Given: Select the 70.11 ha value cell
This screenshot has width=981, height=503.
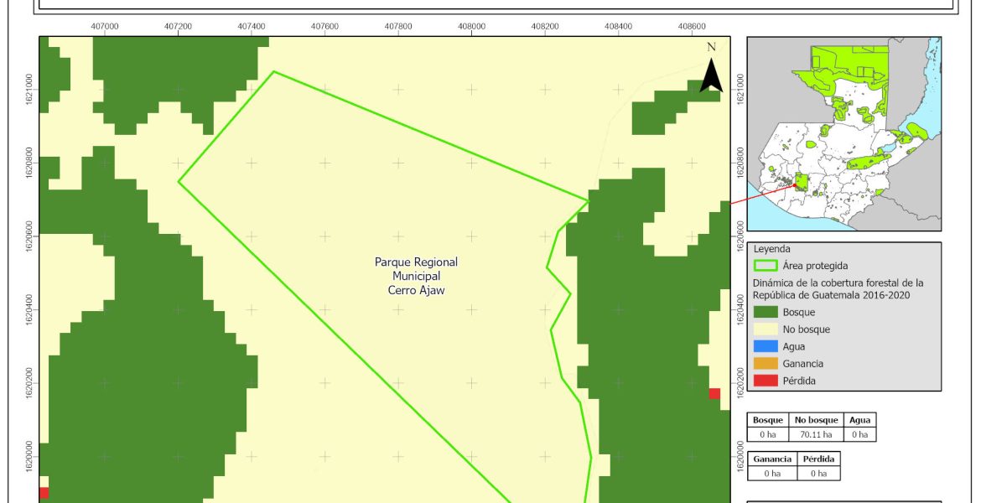Looking at the screenshot, I should click(814, 434).
